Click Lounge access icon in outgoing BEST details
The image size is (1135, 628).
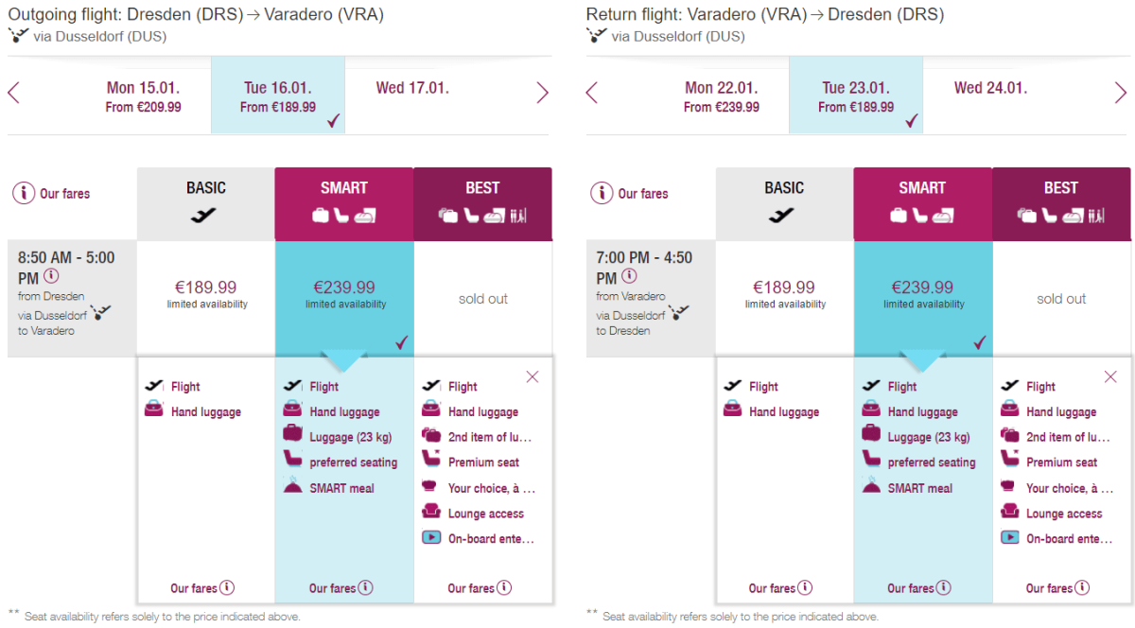[431, 513]
